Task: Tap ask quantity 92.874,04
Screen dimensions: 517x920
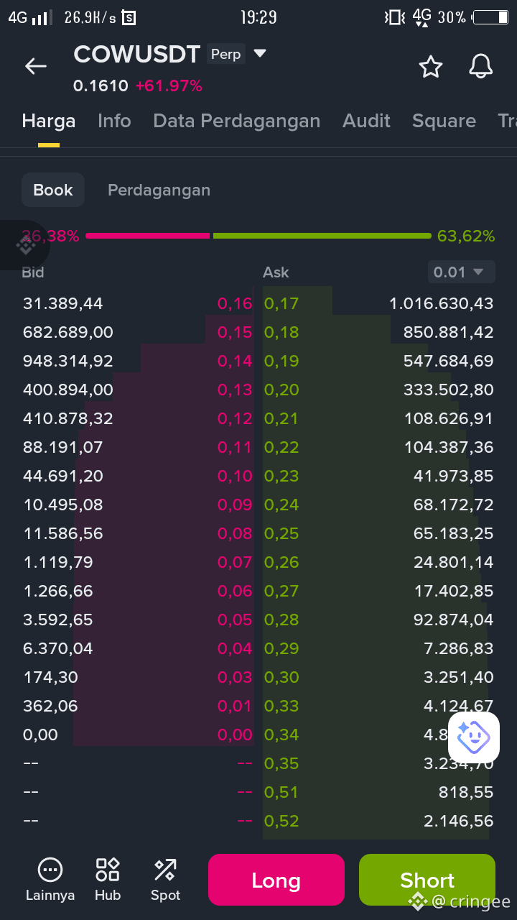Action: coord(454,620)
